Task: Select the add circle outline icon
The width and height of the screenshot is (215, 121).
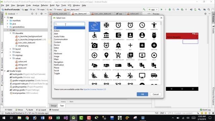Action: pos(94,55)
